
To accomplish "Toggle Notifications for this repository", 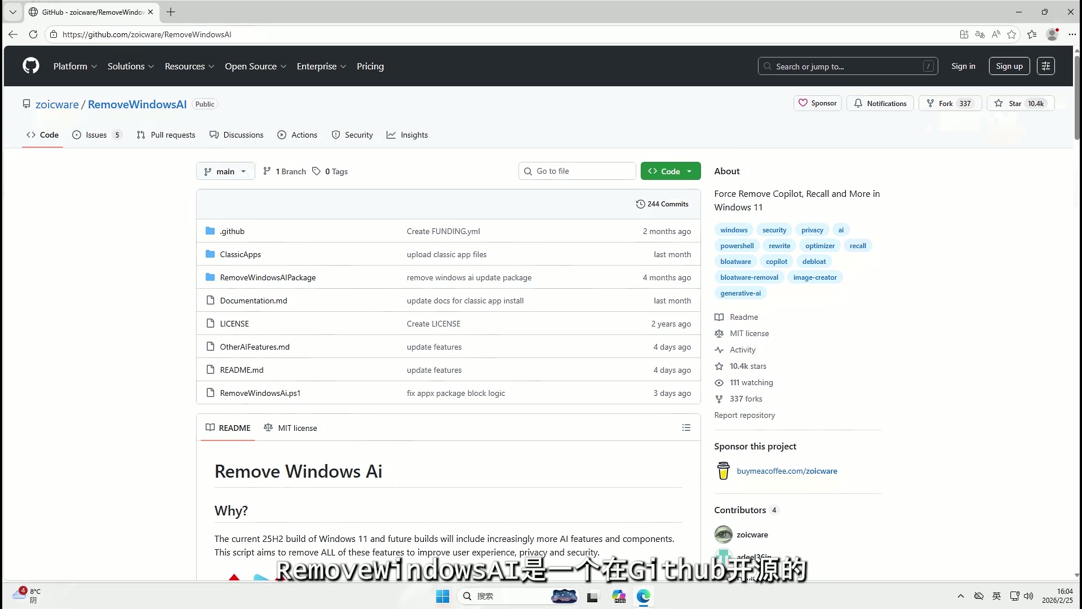I will [880, 103].
